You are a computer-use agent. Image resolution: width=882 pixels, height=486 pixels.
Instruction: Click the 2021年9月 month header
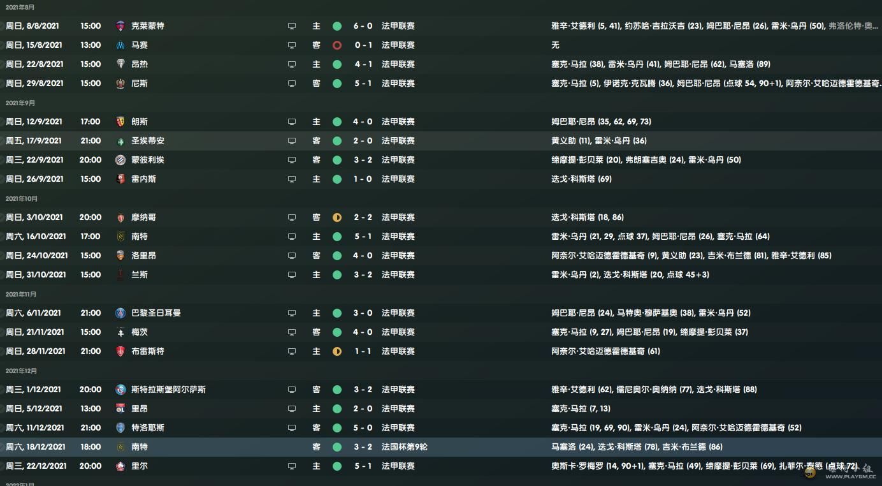pos(20,103)
